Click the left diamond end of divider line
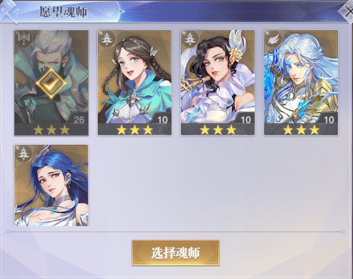 [8, 231]
